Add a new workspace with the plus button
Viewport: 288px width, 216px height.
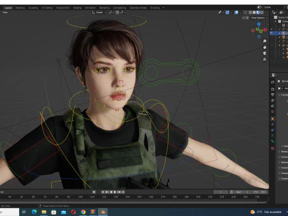(163, 8)
